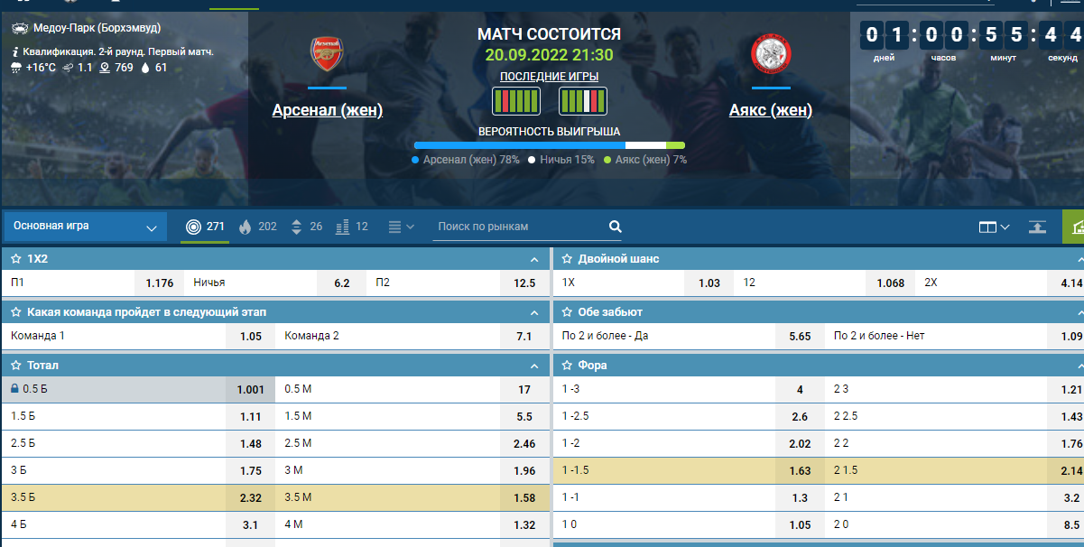The width and height of the screenshot is (1084, 547).
Task: Open the Основная игра dropdown
Action: [x=86, y=227]
